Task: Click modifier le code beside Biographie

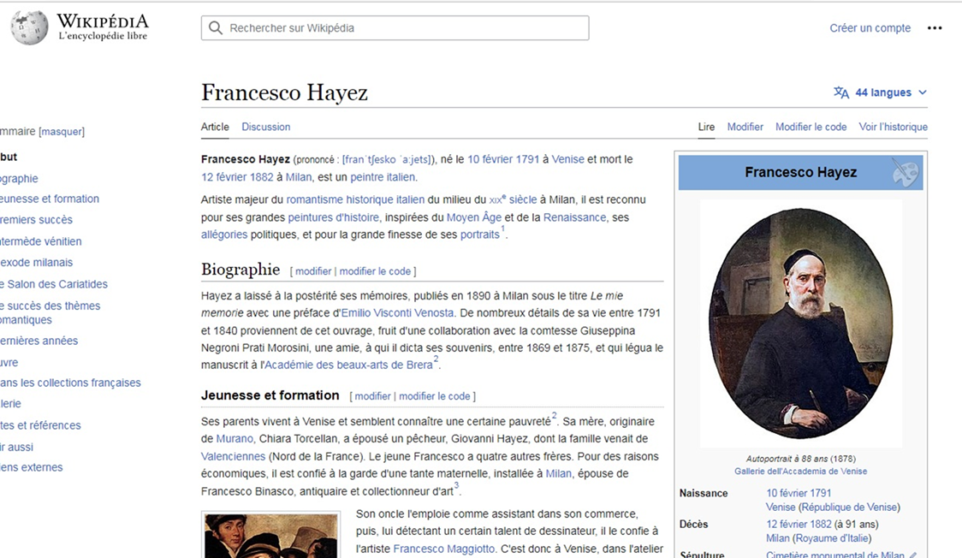Action: click(375, 271)
